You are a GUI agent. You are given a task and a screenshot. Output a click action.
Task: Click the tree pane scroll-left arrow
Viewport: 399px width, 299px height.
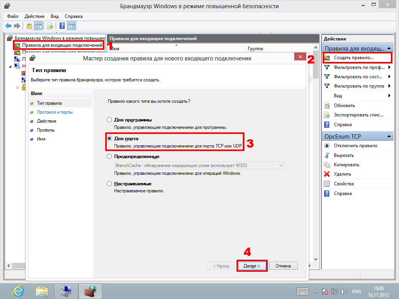coord(9,266)
